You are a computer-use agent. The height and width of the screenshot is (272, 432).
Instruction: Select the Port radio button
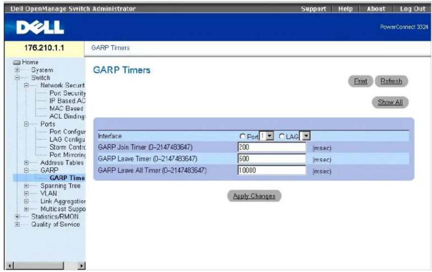coord(242,136)
